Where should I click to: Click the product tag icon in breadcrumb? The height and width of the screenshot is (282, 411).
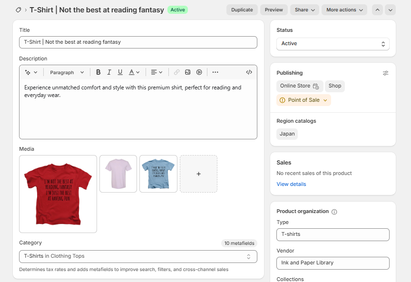tap(19, 10)
